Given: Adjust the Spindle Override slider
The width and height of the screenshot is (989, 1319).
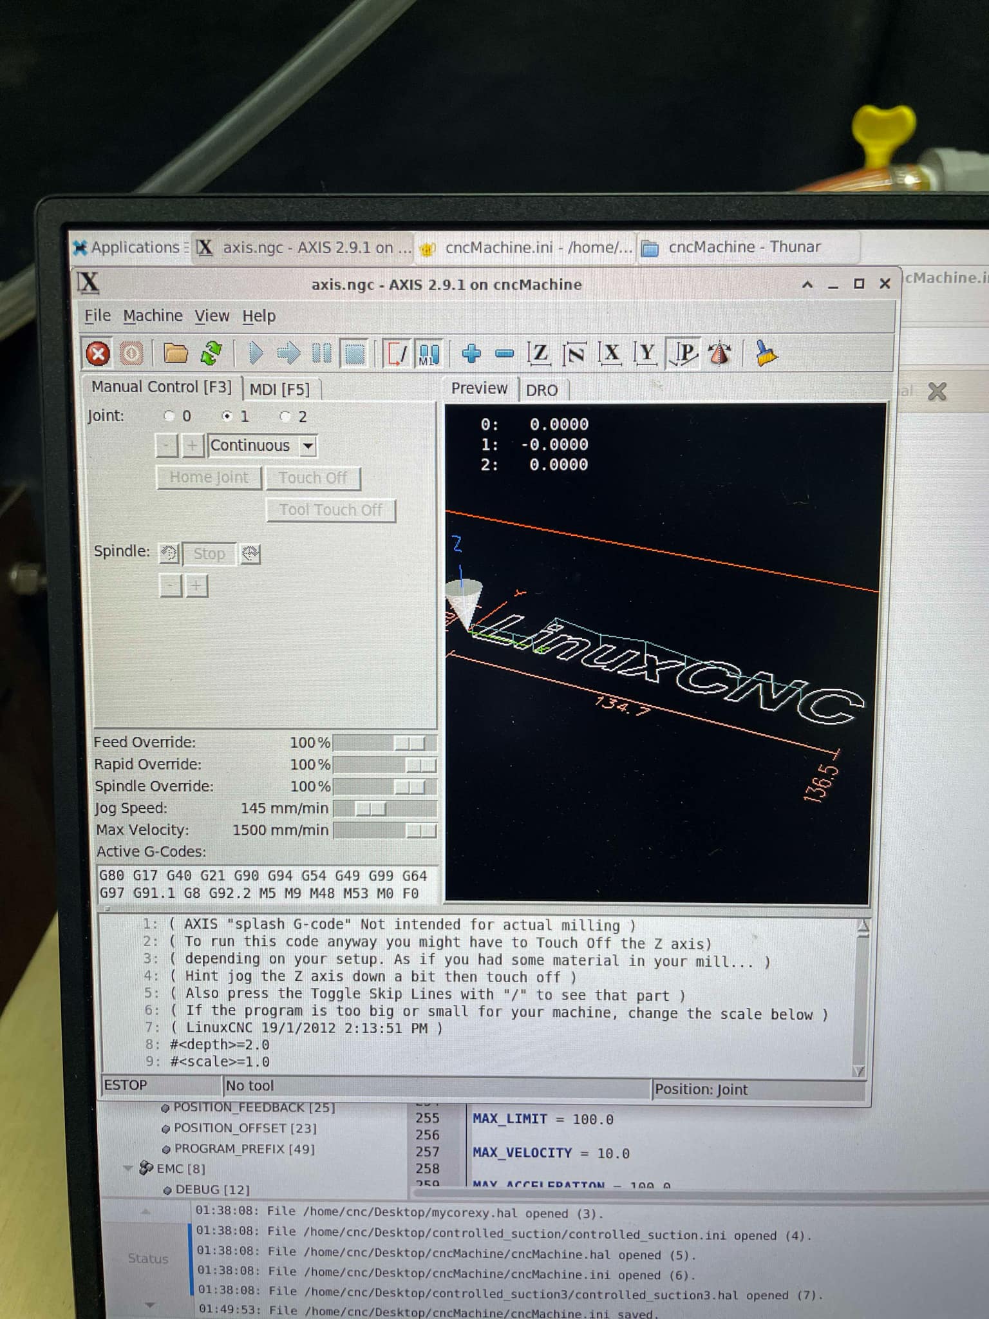Looking at the screenshot, I should [x=384, y=787].
